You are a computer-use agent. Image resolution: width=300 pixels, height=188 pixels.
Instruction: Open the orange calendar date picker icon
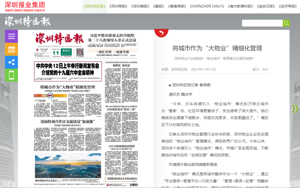pyautogui.click(x=12, y=49)
